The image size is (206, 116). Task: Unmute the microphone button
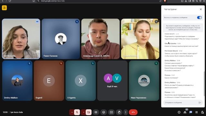(77, 112)
